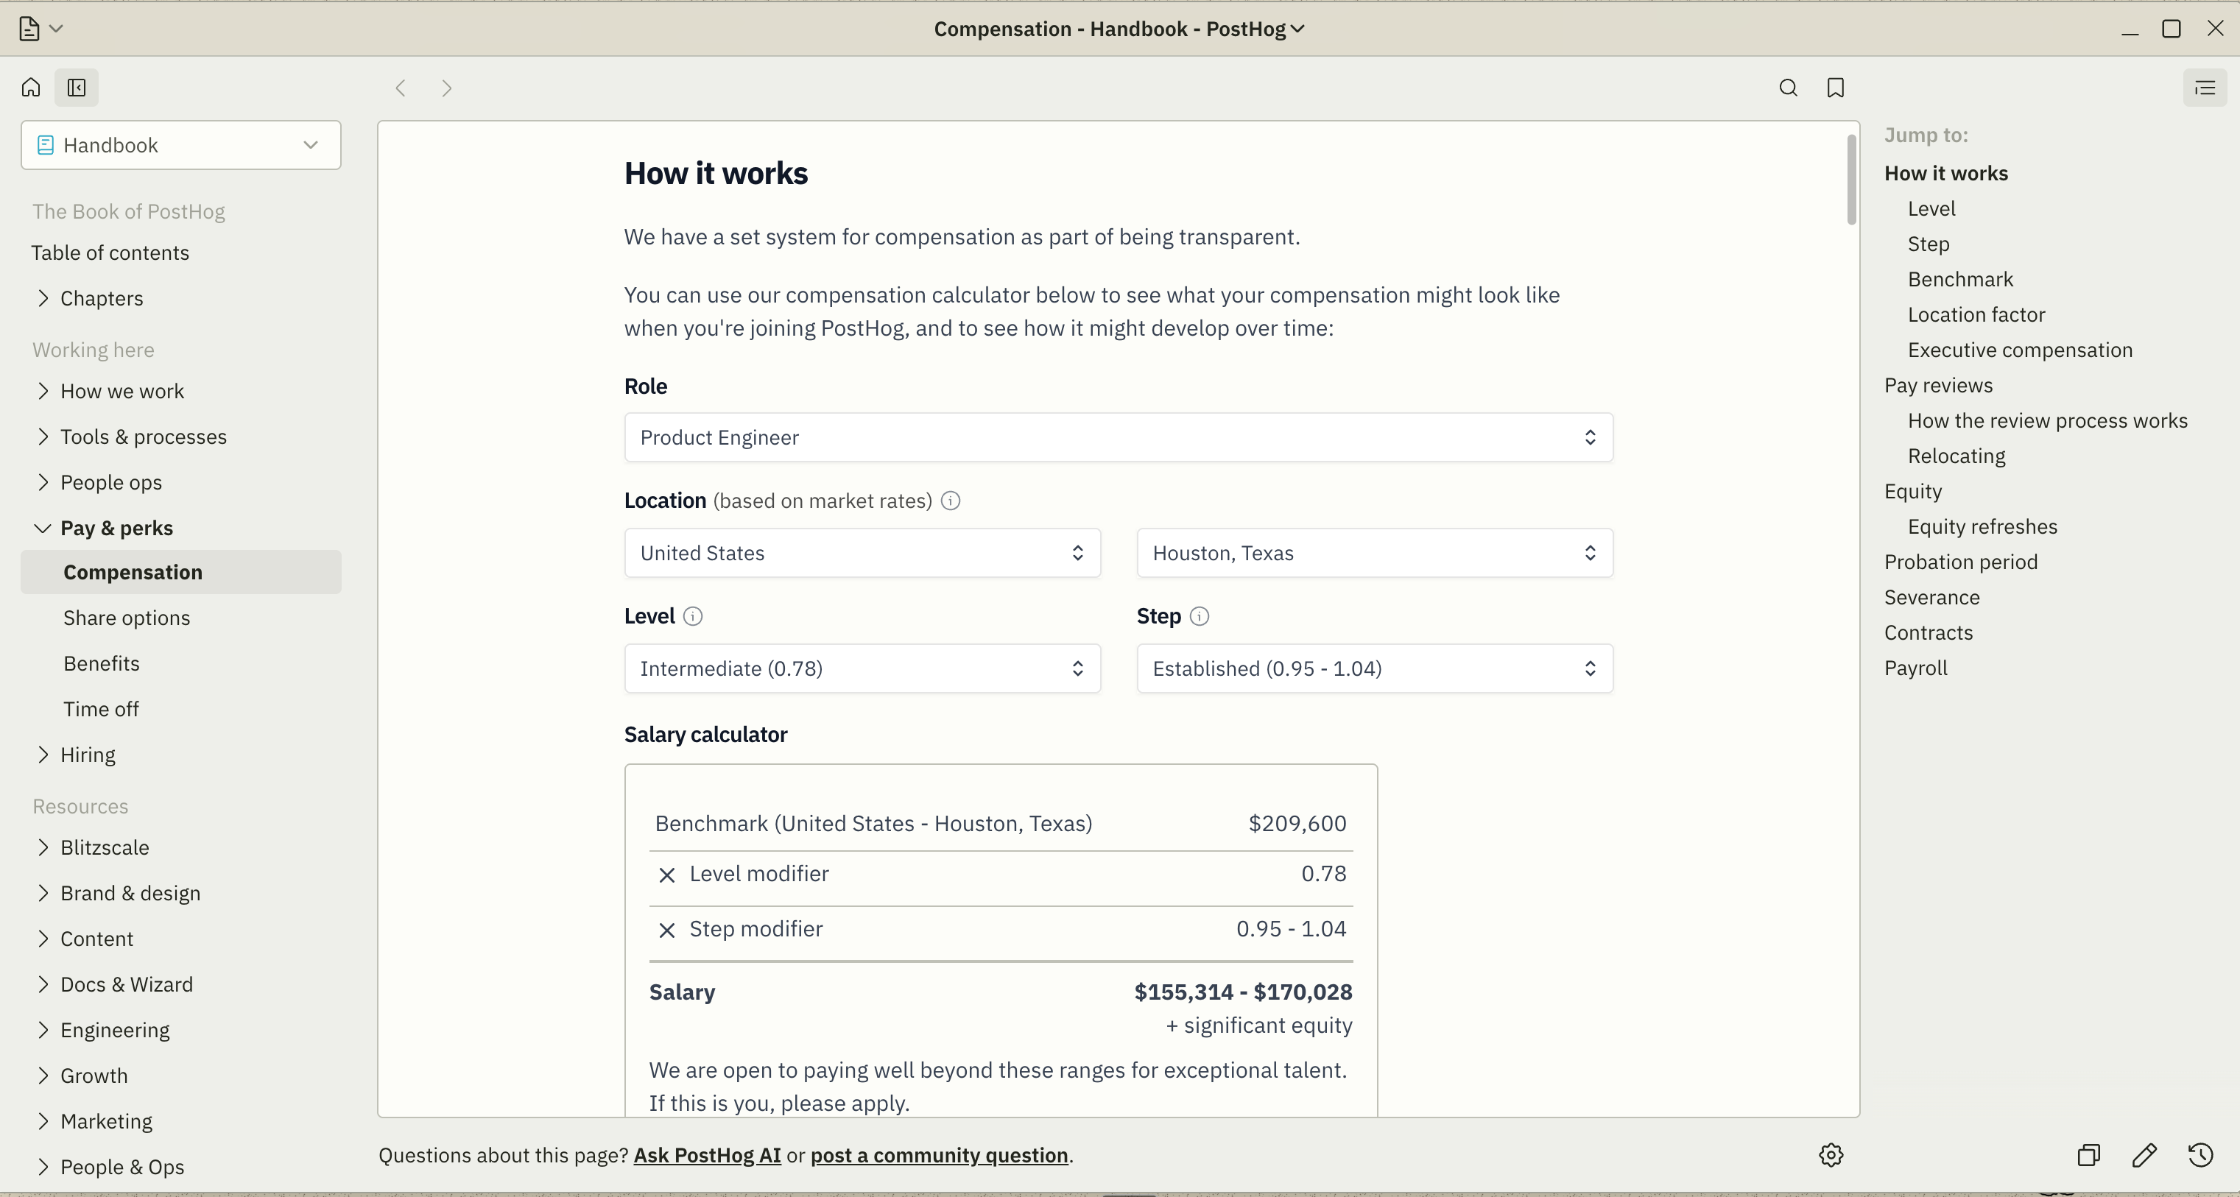Collapse the Pay & perks section
2240x1197 pixels.
point(43,528)
